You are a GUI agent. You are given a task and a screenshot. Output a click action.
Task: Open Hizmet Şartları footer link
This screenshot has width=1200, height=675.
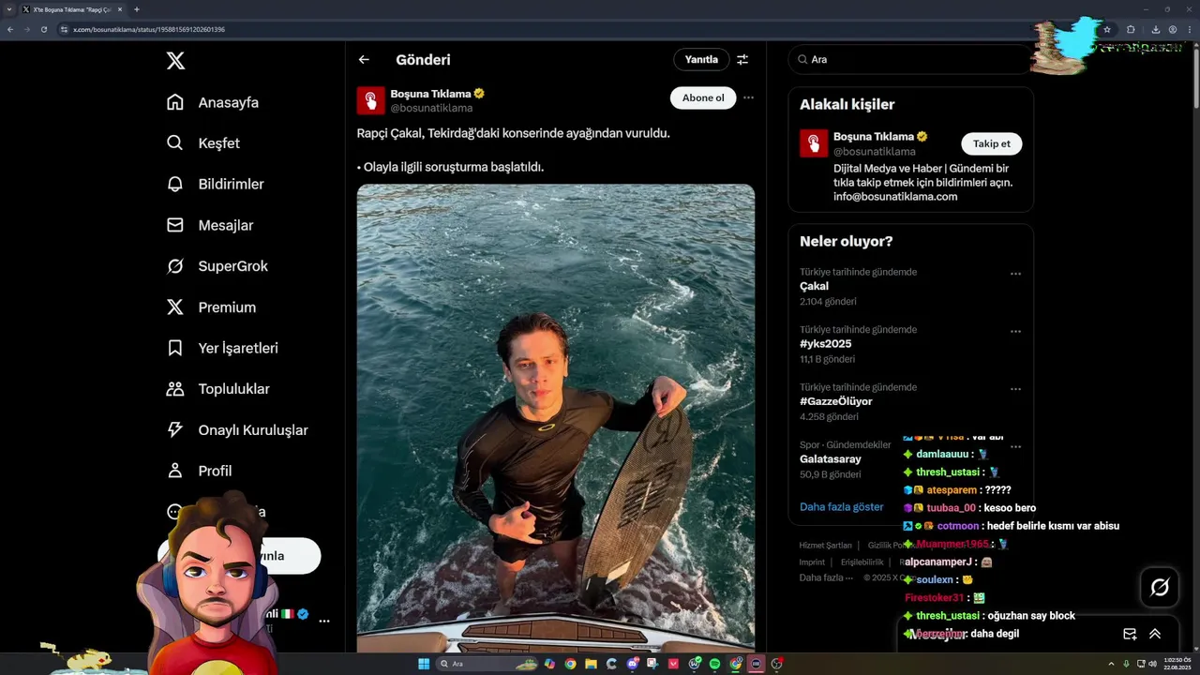click(825, 545)
